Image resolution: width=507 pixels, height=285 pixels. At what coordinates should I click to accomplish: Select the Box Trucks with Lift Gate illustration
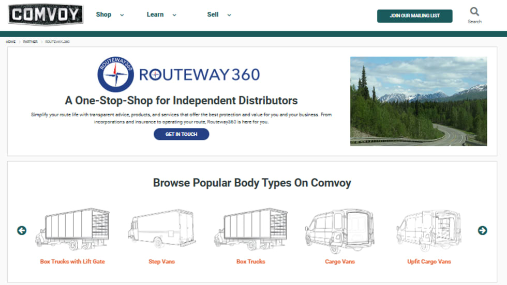coord(72,229)
